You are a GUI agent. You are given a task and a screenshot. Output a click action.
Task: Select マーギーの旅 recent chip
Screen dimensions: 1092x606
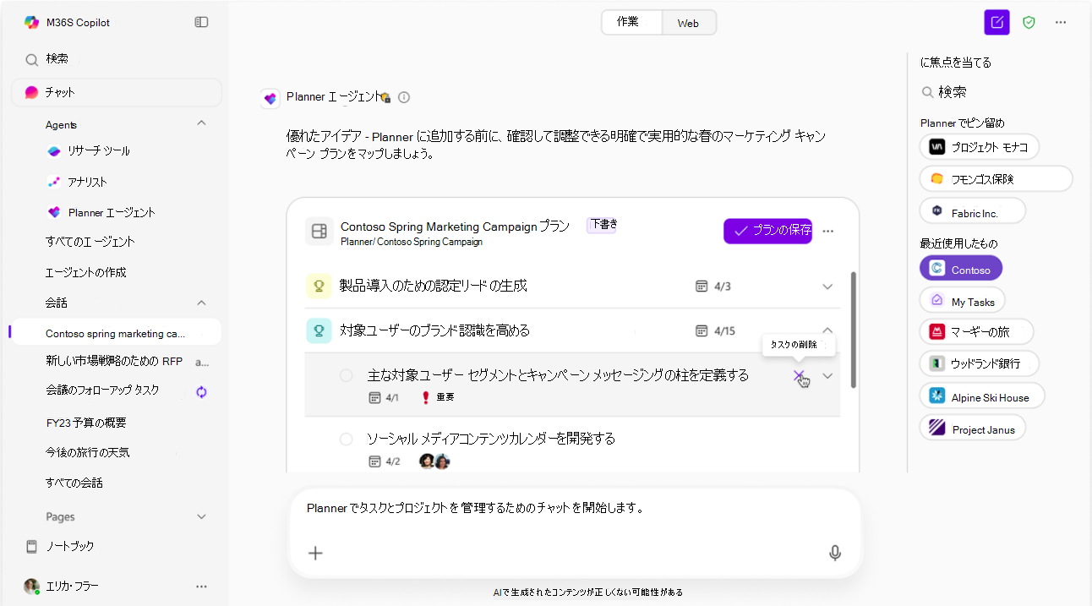click(977, 332)
